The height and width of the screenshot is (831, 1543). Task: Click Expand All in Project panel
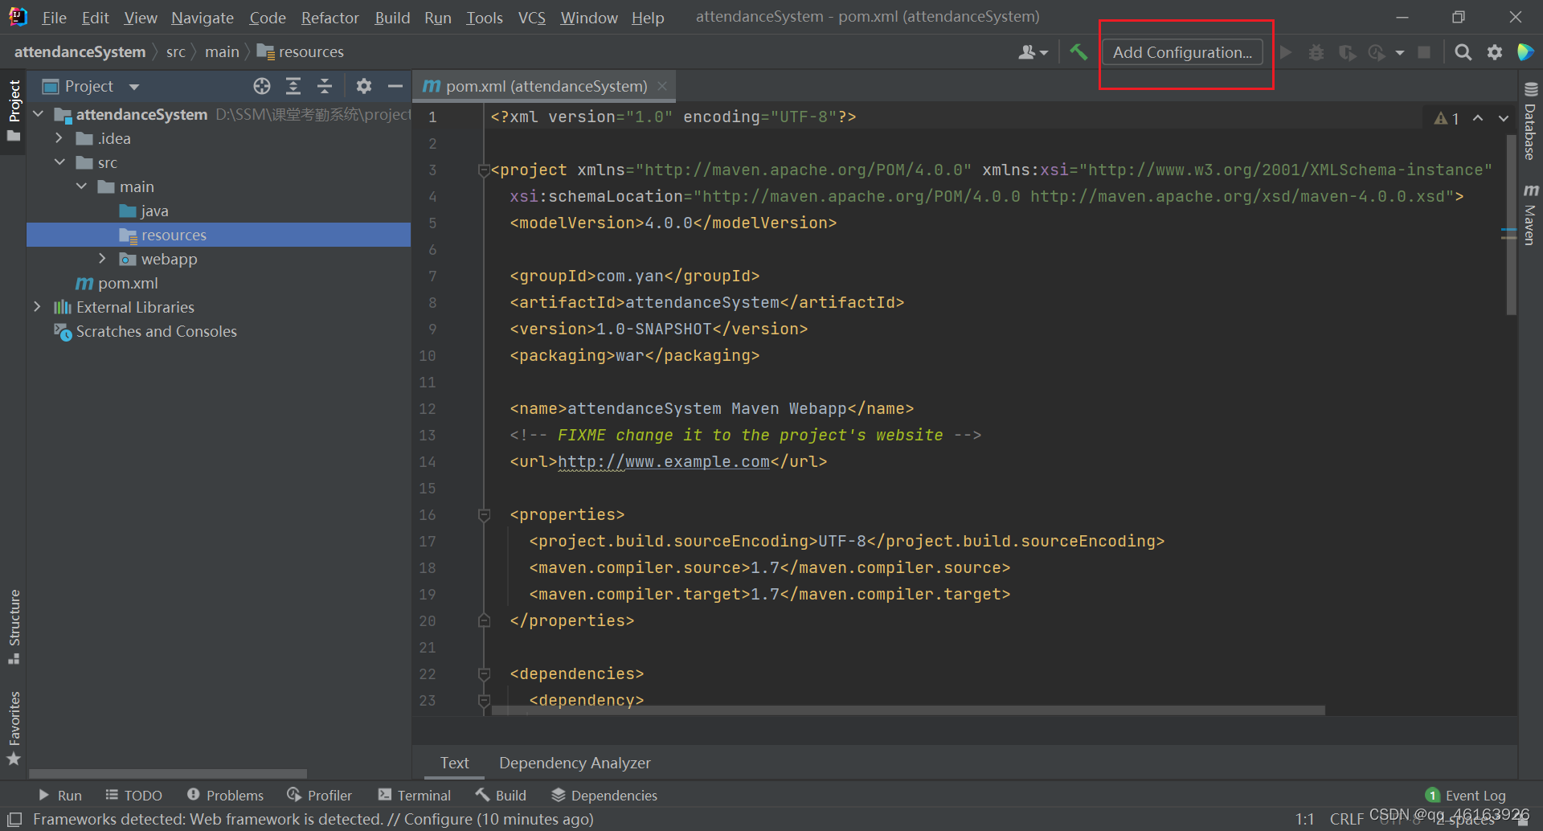tap(293, 86)
